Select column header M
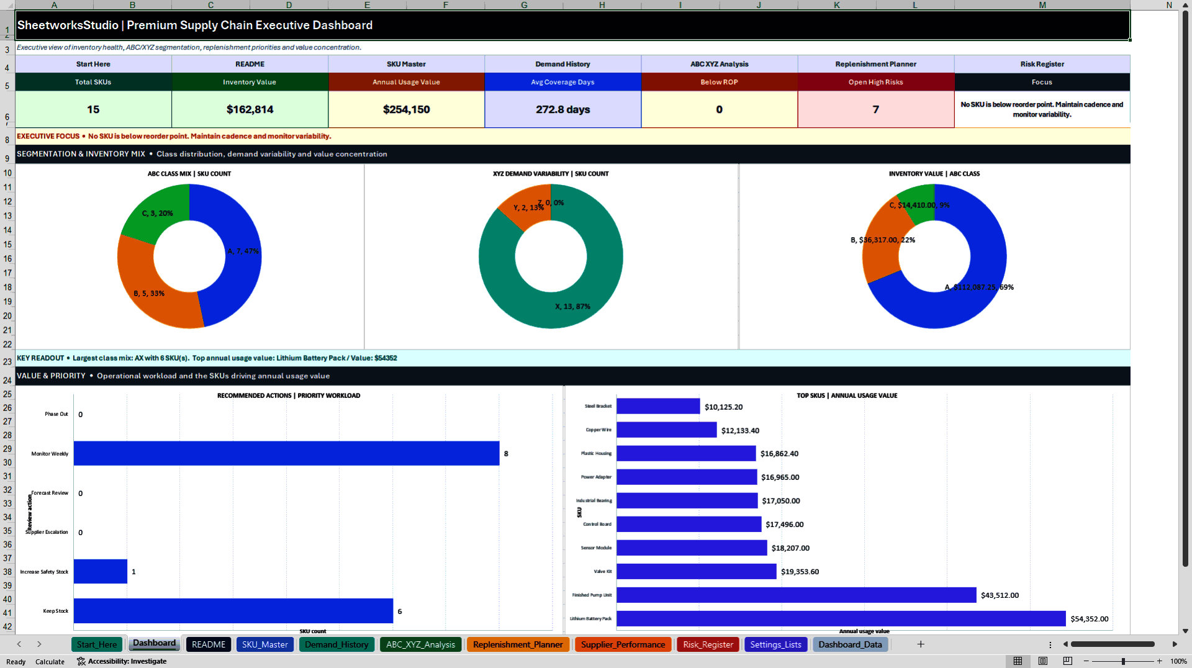The image size is (1192, 668). pos(1042,5)
